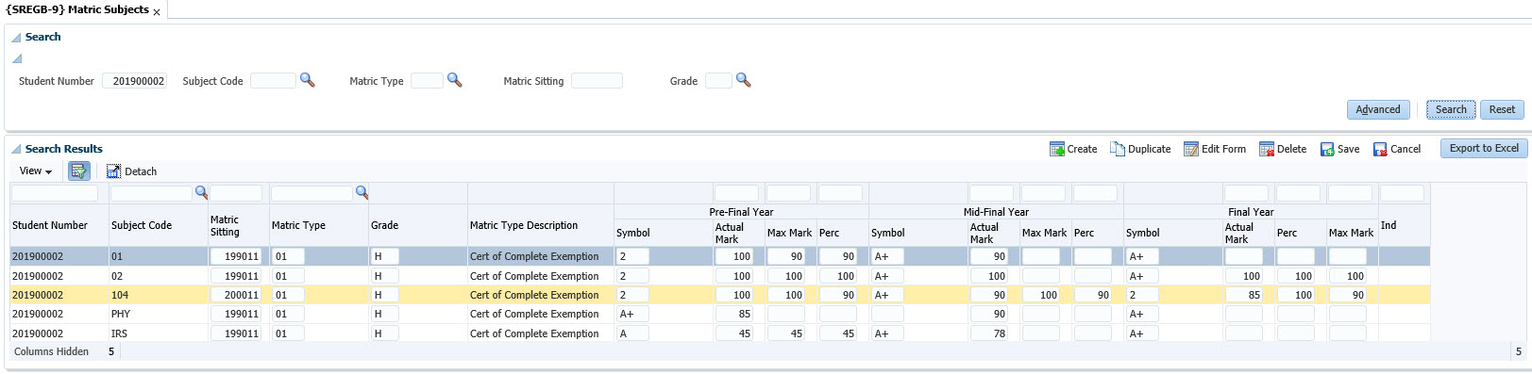This screenshot has height=374, width=1532.
Task: Click the Export to Excel button
Action: click(1484, 148)
